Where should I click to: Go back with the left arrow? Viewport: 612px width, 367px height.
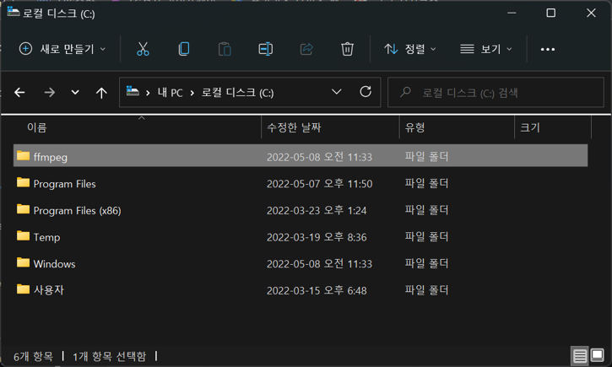coord(19,93)
